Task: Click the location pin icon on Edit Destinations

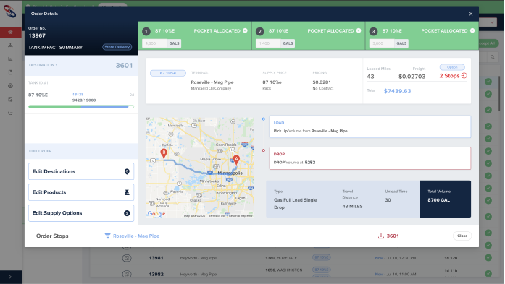Action: [127, 171]
